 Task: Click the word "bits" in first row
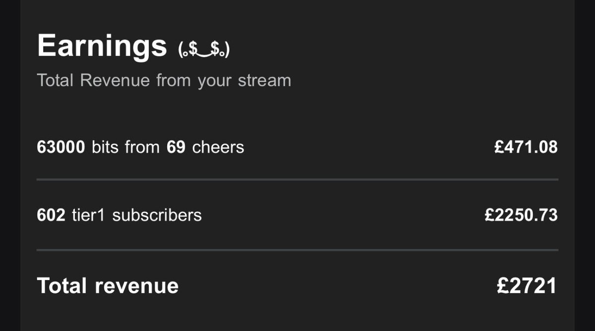pos(106,147)
